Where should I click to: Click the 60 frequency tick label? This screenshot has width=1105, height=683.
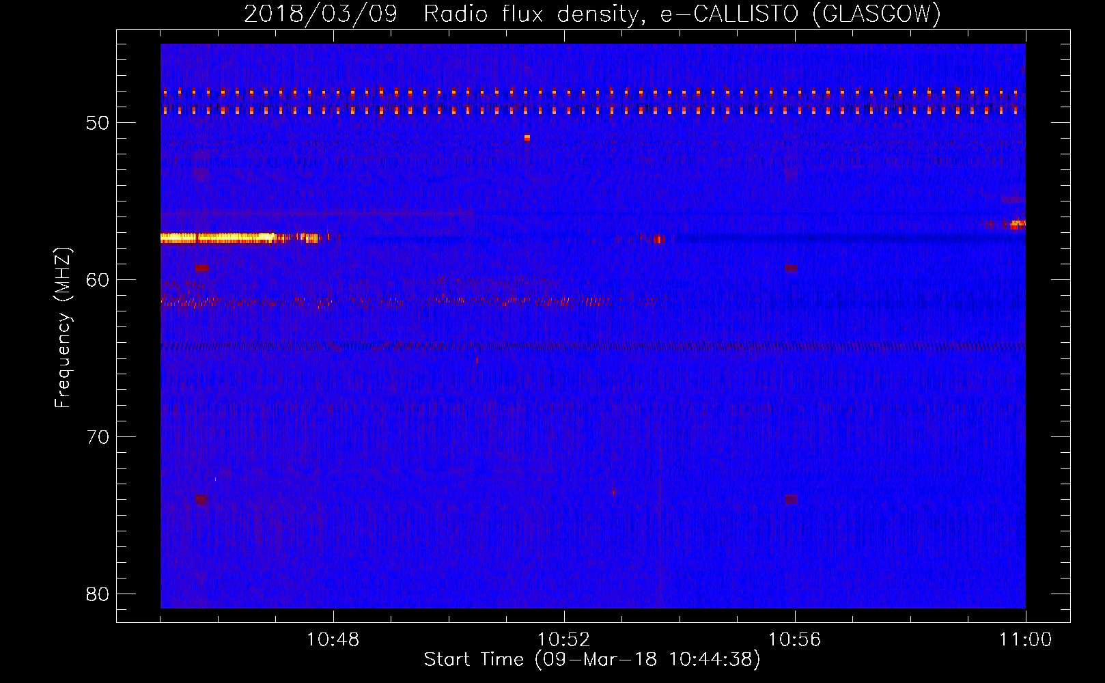(x=98, y=280)
